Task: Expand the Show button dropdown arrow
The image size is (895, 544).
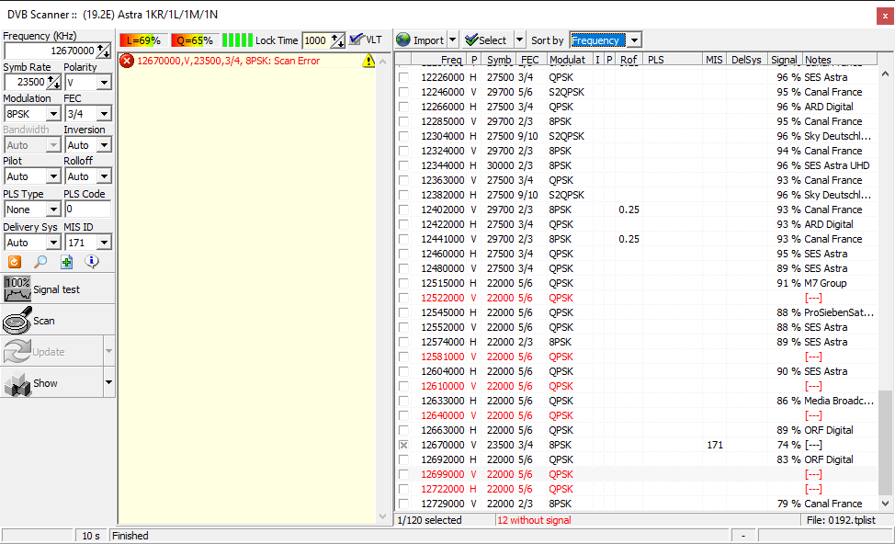Action: [x=108, y=382]
